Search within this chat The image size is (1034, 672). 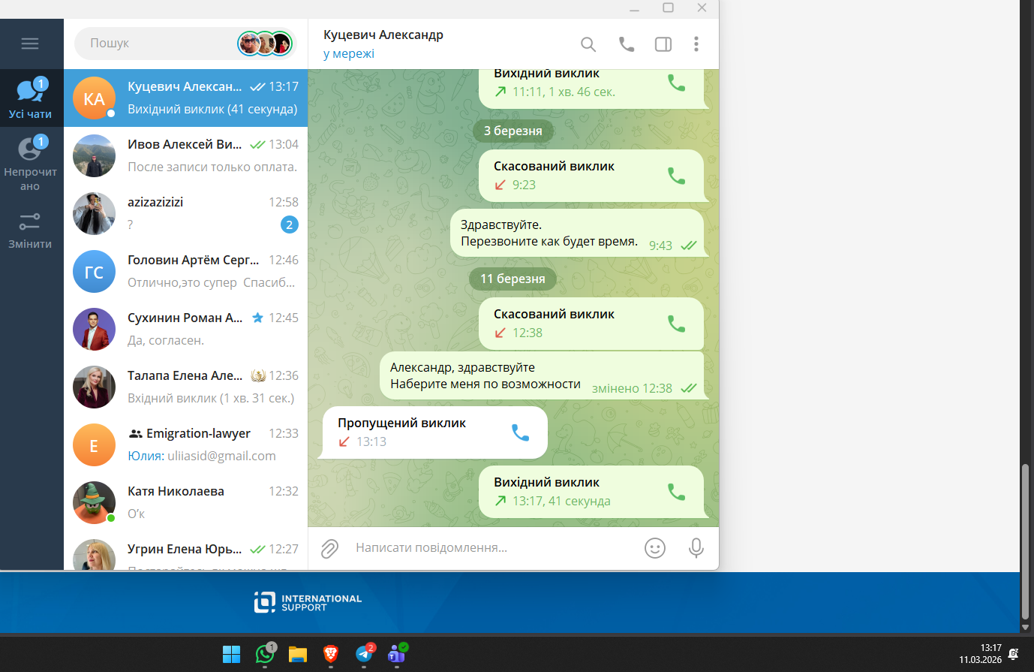[588, 44]
